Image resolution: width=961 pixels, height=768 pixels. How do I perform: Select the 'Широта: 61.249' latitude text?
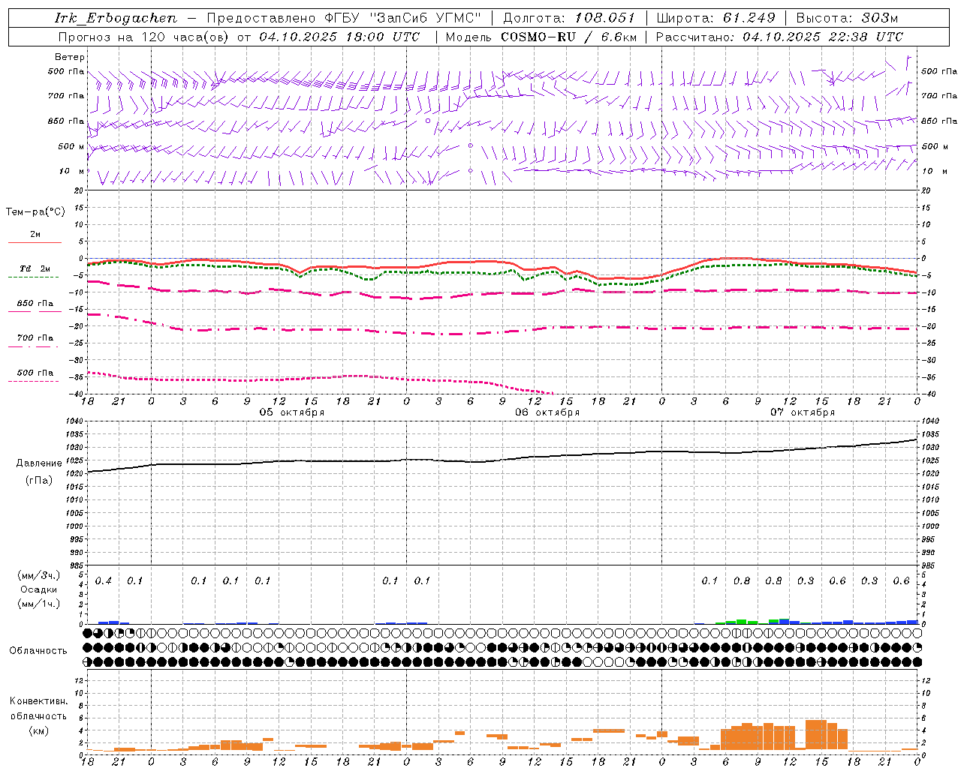(715, 18)
